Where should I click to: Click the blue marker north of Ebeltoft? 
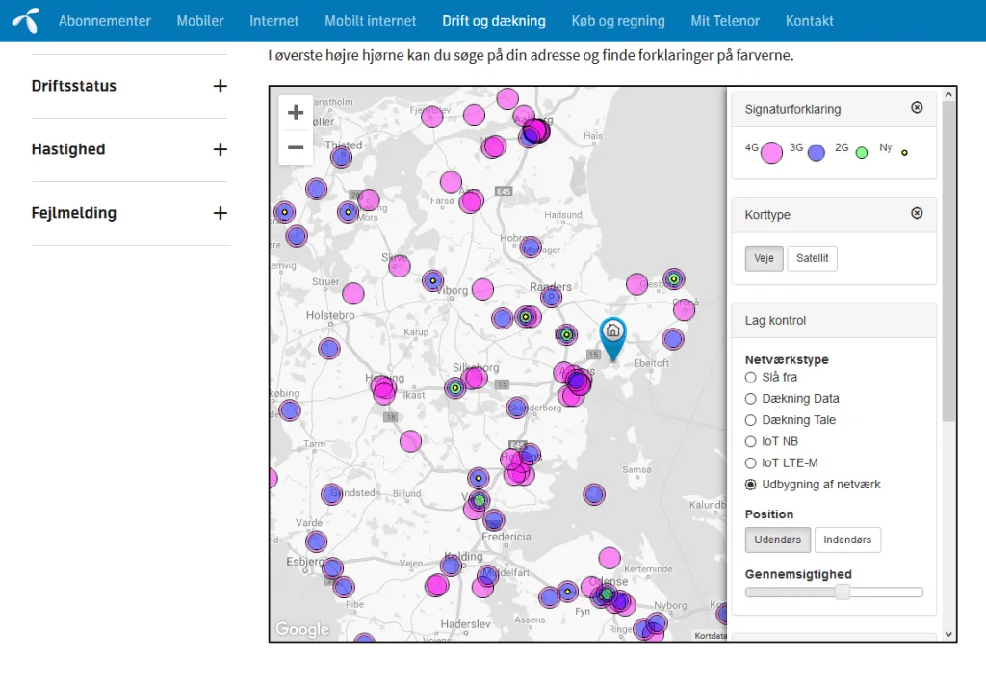point(673,339)
